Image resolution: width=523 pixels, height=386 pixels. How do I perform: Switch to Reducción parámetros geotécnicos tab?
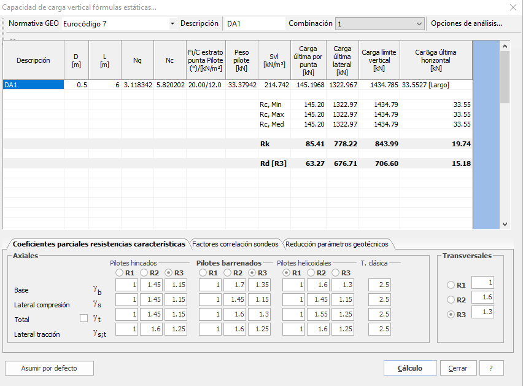pos(337,244)
